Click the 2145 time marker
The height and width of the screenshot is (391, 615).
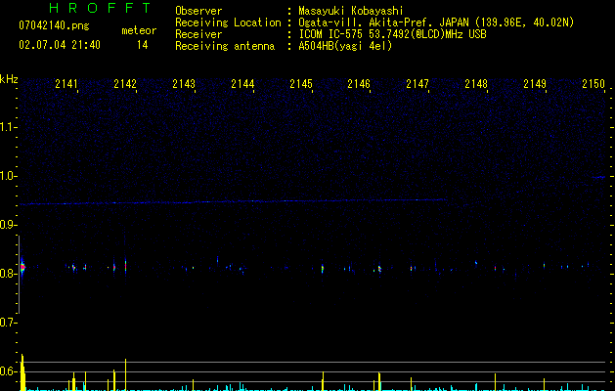[301, 84]
